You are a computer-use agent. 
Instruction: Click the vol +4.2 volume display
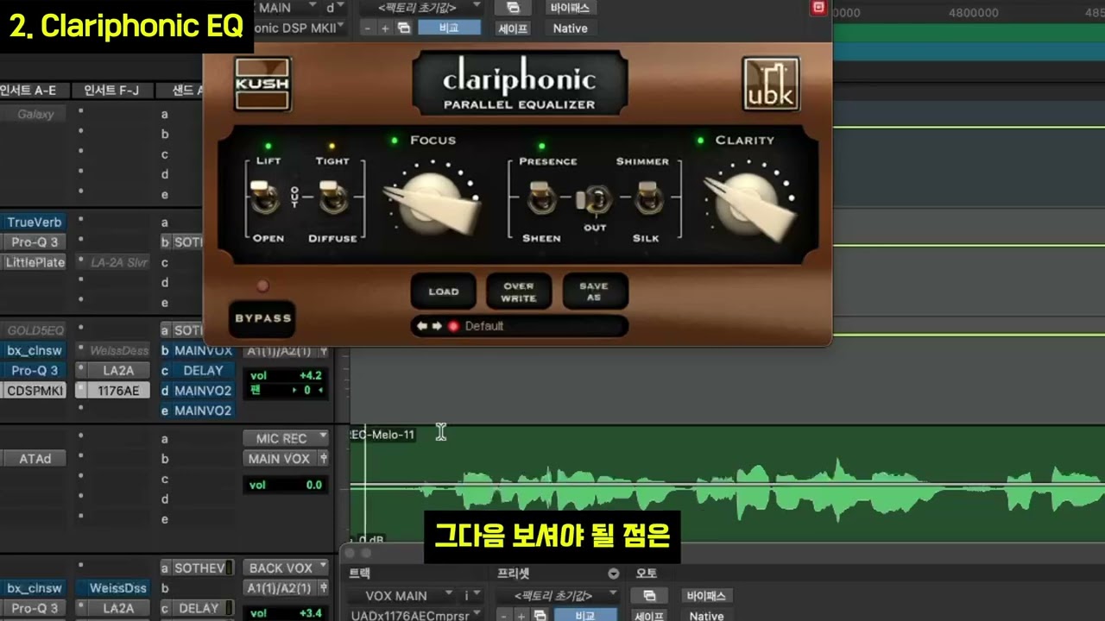pyautogui.click(x=286, y=375)
